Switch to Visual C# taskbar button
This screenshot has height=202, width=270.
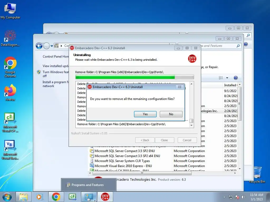[x=73, y=197]
